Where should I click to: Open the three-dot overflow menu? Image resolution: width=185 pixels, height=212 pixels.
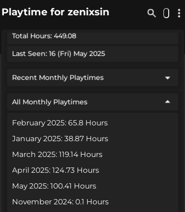[x=179, y=13]
